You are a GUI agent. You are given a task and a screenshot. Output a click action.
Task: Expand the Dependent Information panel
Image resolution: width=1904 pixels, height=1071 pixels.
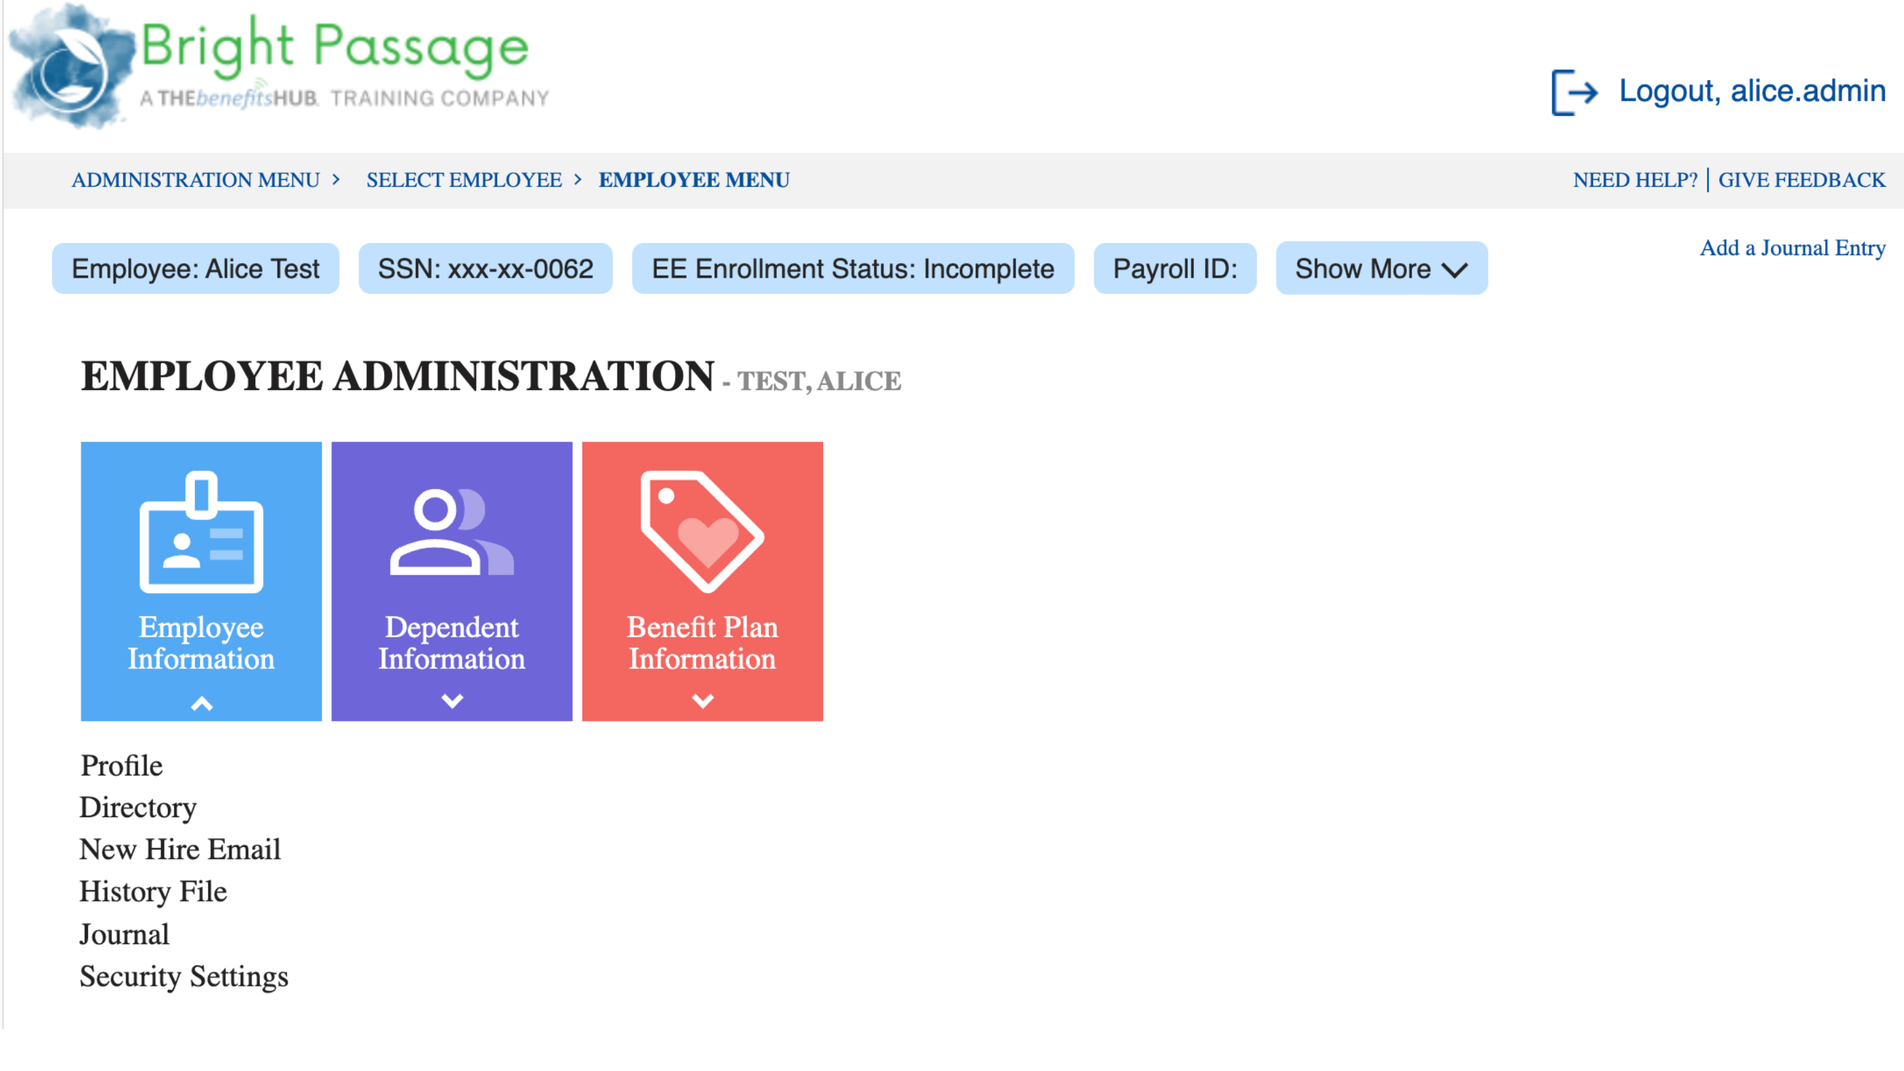click(452, 703)
